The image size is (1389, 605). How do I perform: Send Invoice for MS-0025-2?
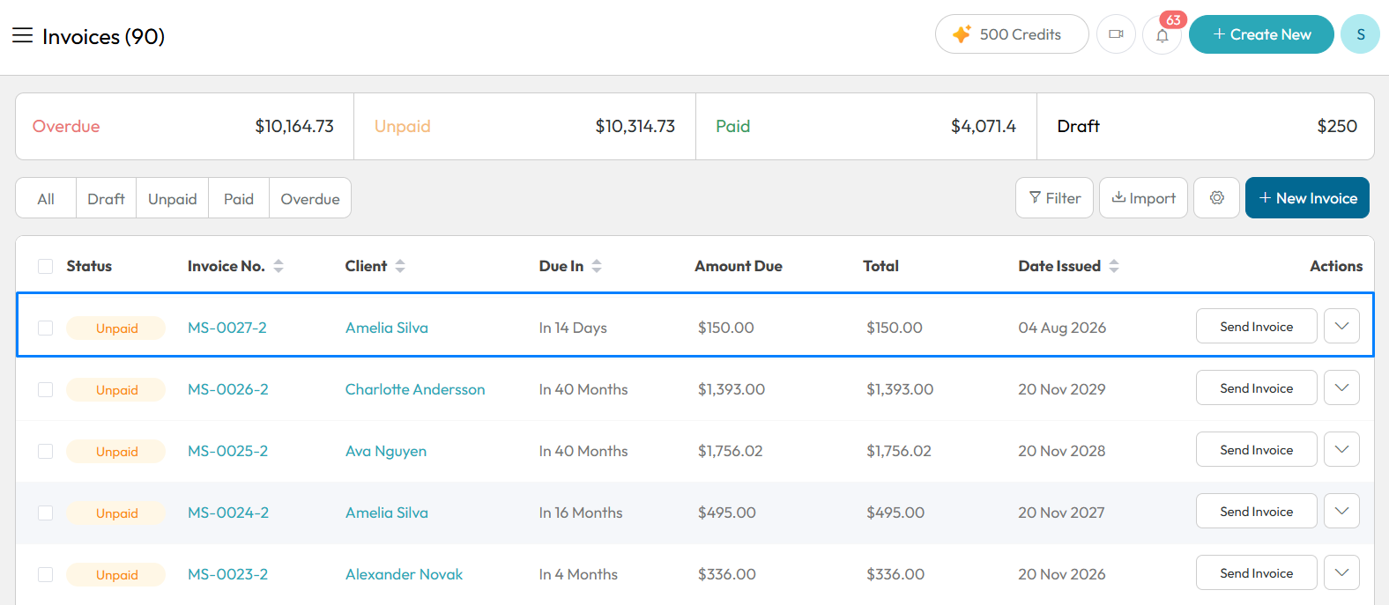click(1256, 449)
